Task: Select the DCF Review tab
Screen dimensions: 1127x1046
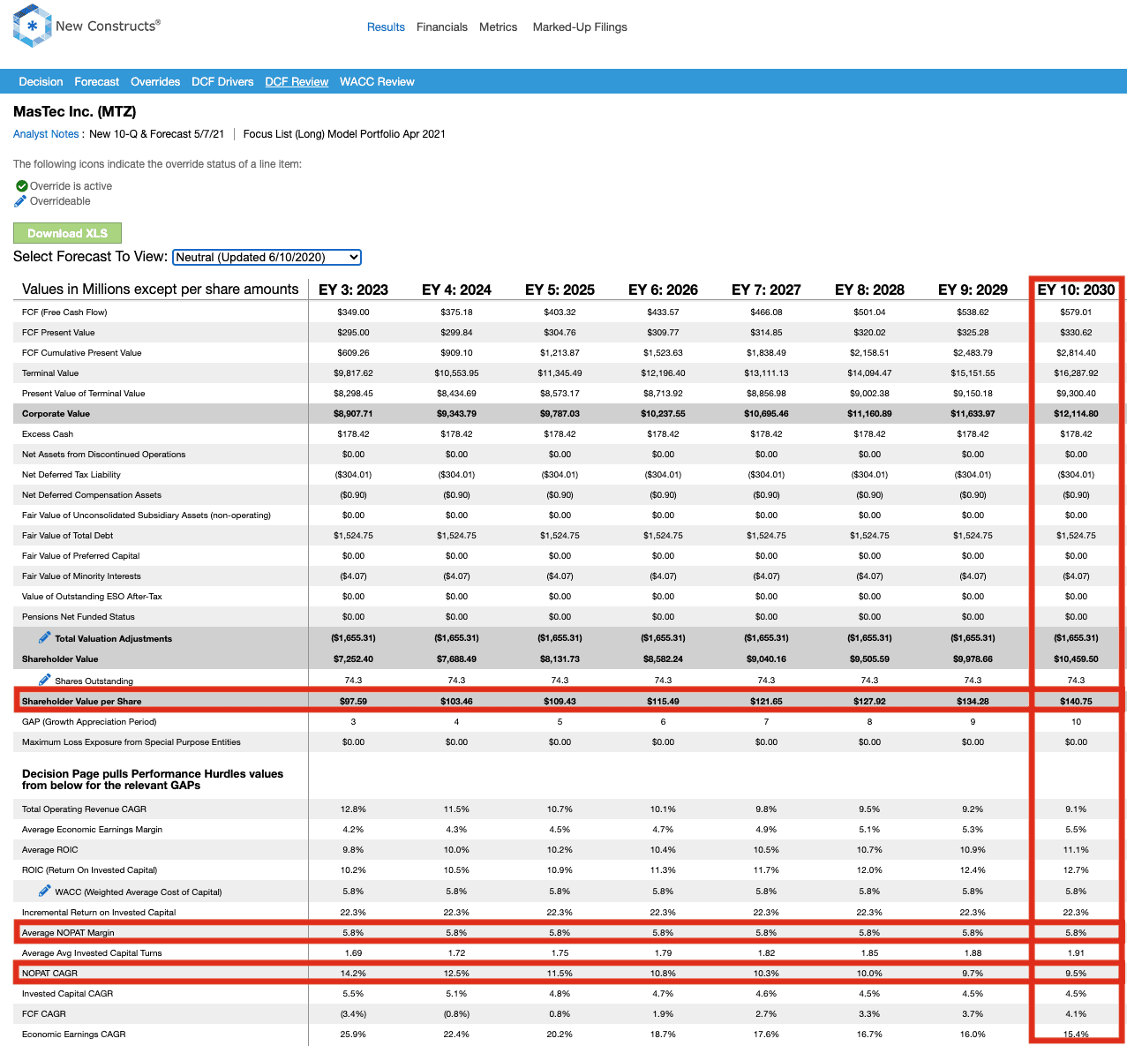Action: tap(297, 82)
